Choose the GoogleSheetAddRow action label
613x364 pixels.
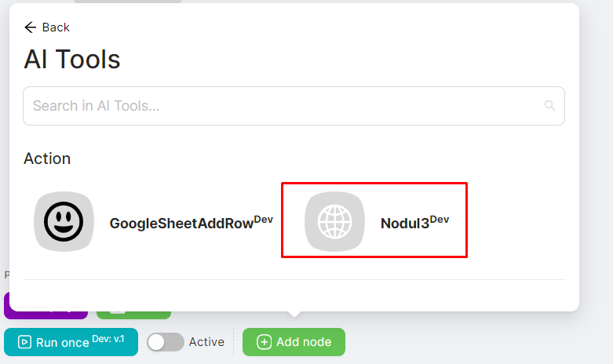pyautogui.click(x=181, y=223)
